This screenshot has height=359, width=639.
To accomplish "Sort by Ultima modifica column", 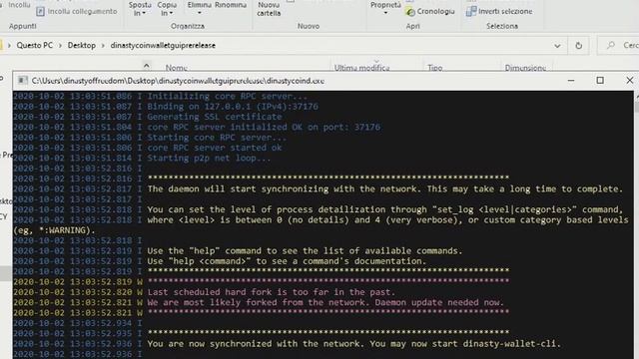I will click(361, 68).
